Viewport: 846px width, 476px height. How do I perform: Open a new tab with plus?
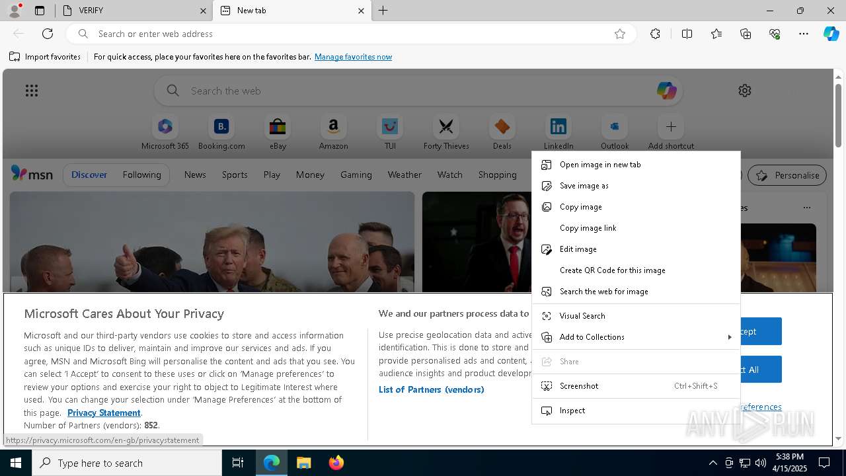pyautogui.click(x=383, y=11)
